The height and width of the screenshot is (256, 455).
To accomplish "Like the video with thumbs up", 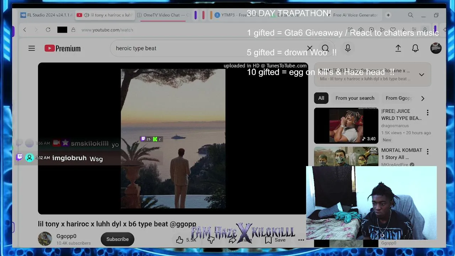I will pos(180,240).
